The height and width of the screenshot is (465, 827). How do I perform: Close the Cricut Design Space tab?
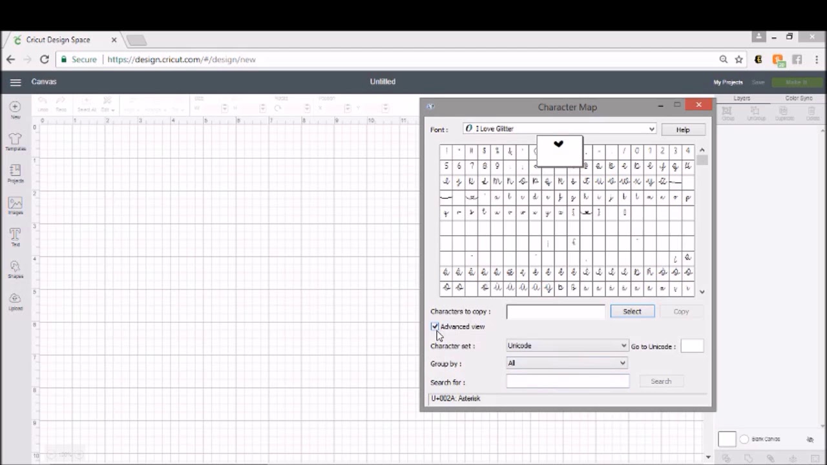point(114,40)
